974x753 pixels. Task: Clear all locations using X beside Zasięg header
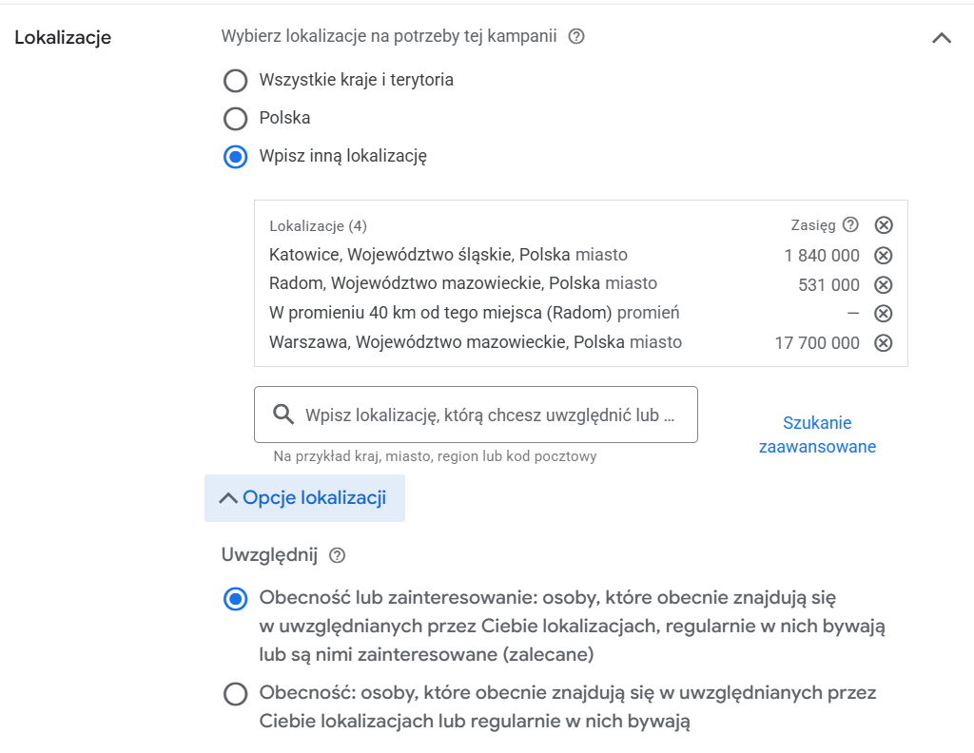coord(883,225)
